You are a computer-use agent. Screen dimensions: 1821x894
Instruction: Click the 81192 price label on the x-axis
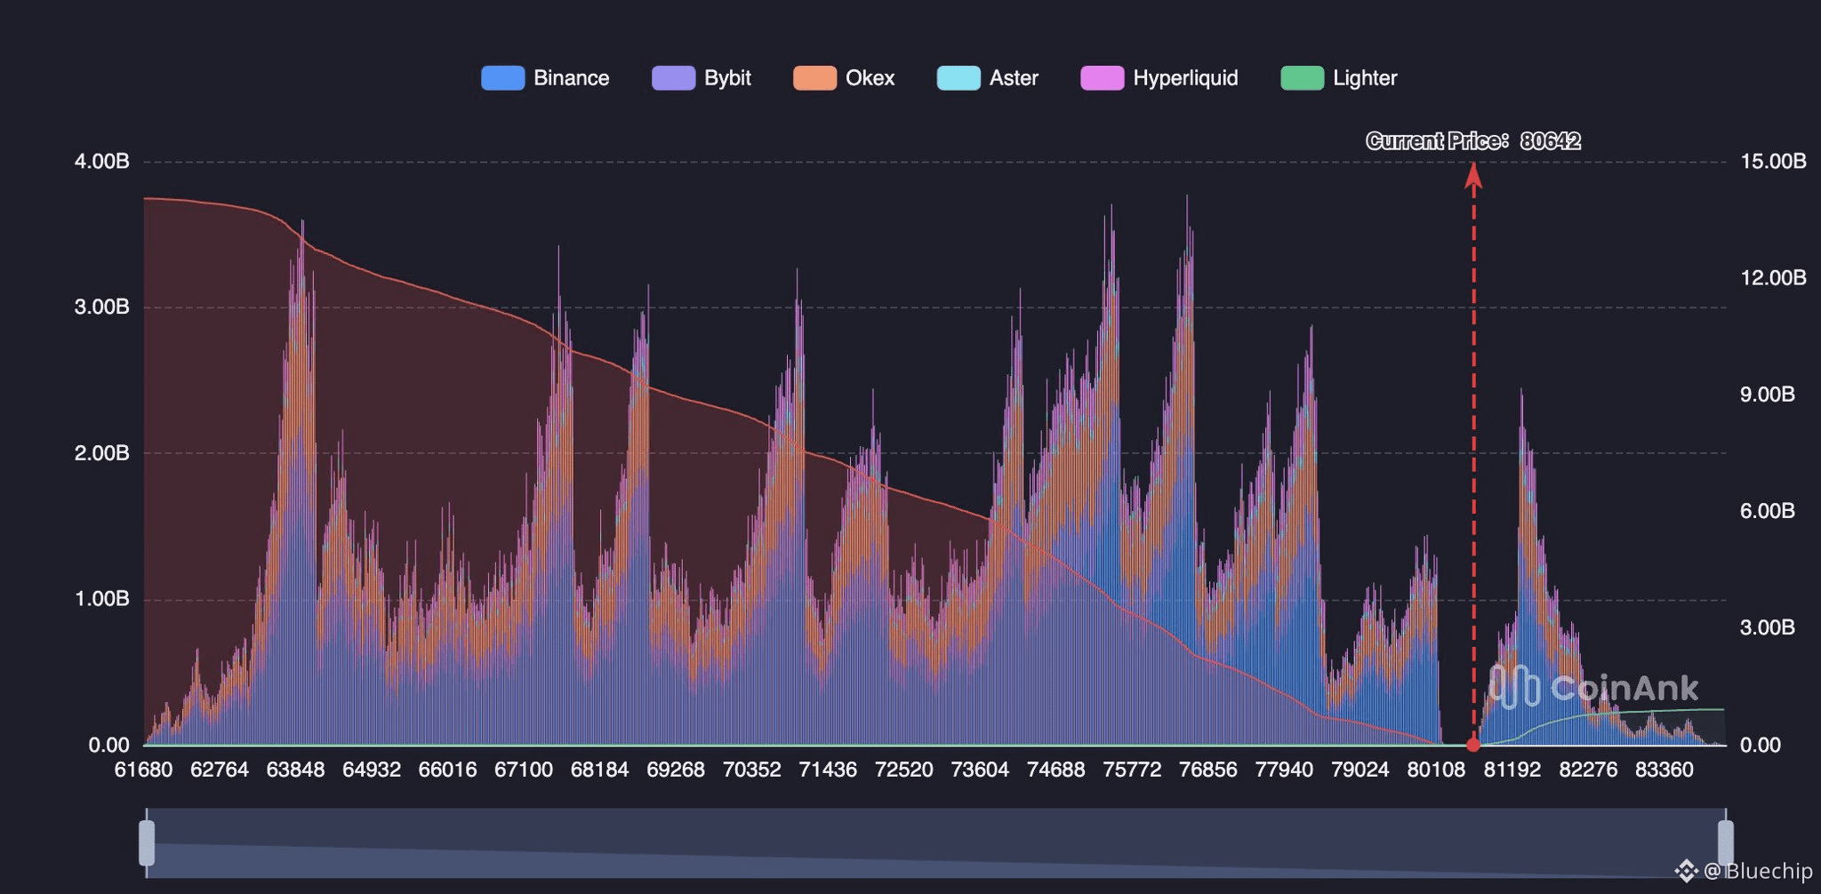tap(1512, 770)
